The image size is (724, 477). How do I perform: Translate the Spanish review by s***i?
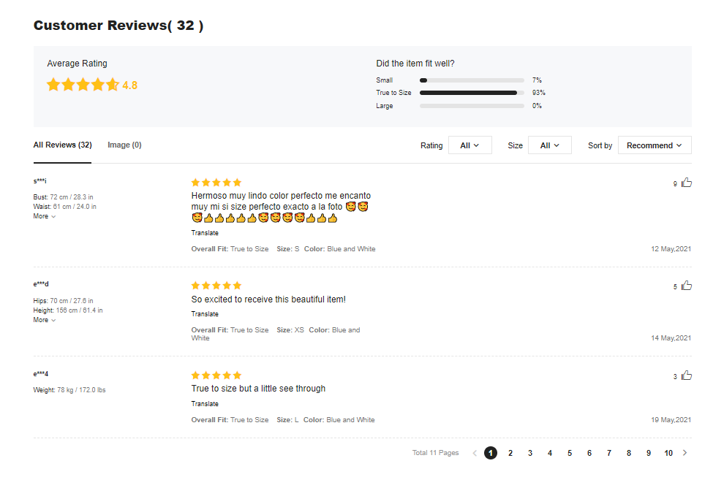click(205, 233)
